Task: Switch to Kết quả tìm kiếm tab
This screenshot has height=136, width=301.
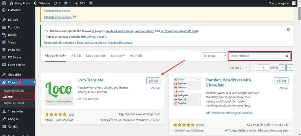Action: [55, 56]
